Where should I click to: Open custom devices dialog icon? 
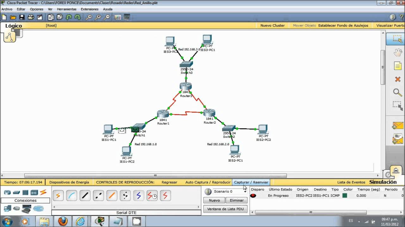pyautogui.click(x=126, y=17)
